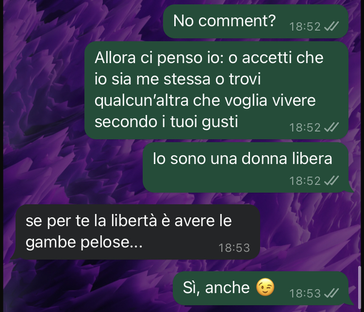364x312 pixels.
Task: Click read checkmarks on 'No comment?' message
Action: pyautogui.click(x=331, y=26)
